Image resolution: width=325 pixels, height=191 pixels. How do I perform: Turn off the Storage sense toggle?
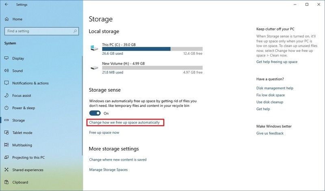(x=95, y=113)
